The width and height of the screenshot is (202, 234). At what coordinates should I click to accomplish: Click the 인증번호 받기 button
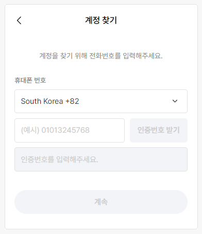tap(159, 130)
